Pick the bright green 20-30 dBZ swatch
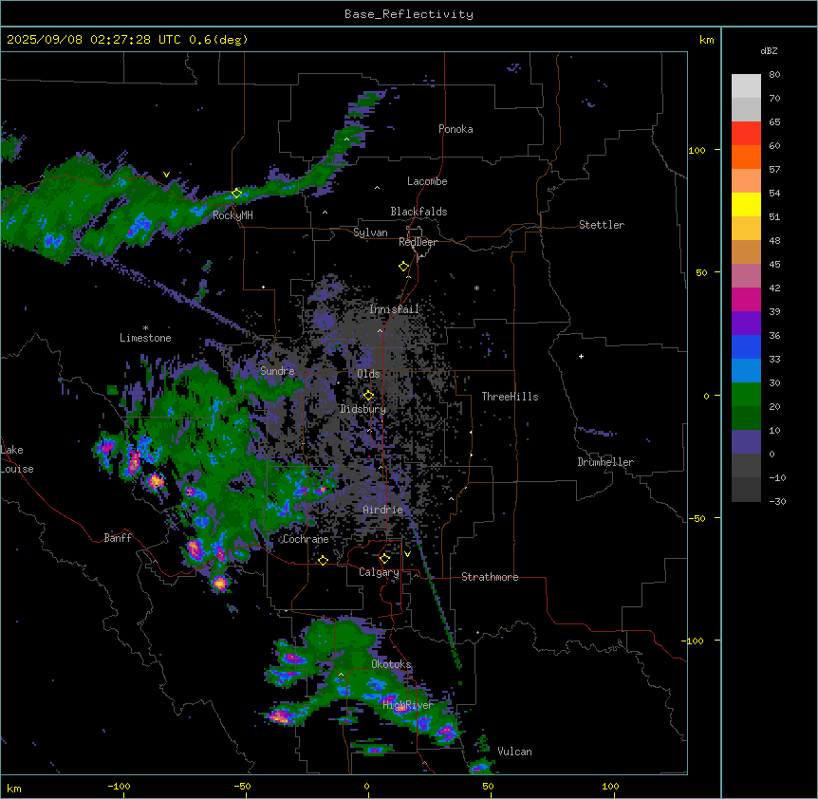818x799 pixels. (x=746, y=395)
